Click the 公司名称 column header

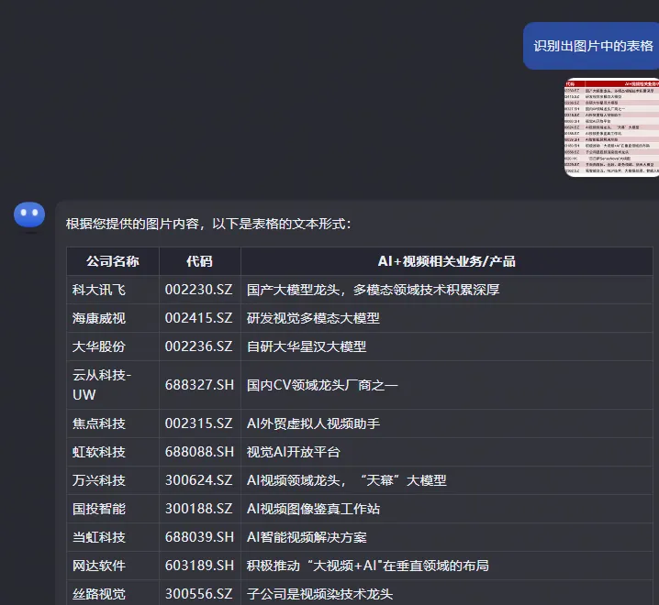tap(113, 261)
